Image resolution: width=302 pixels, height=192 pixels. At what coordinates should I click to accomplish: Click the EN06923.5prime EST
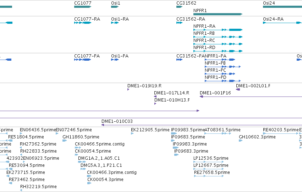(24, 162)
